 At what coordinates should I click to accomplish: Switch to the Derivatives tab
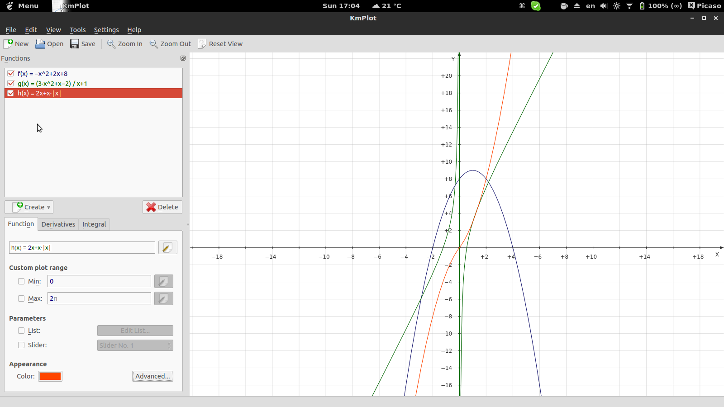pos(58,224)
